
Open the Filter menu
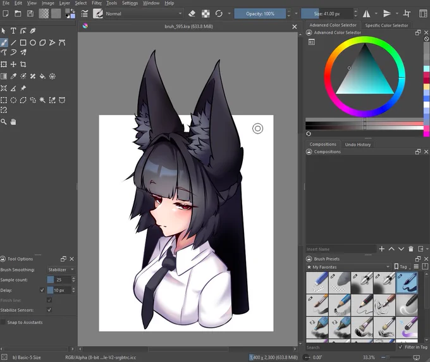[97, 3]
